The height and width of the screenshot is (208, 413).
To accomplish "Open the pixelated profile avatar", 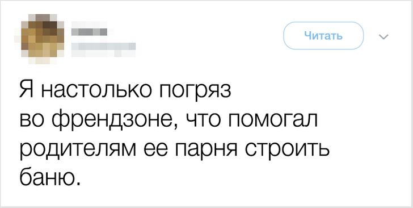I will coord(43,39).
